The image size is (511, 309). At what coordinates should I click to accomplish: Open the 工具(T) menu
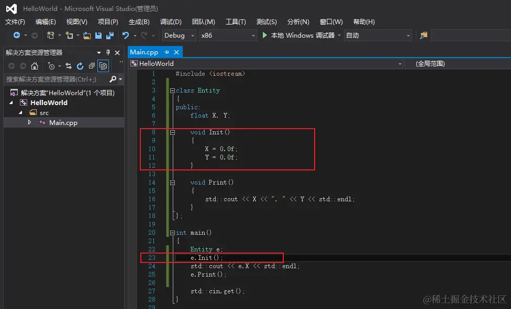click(236, 22)
